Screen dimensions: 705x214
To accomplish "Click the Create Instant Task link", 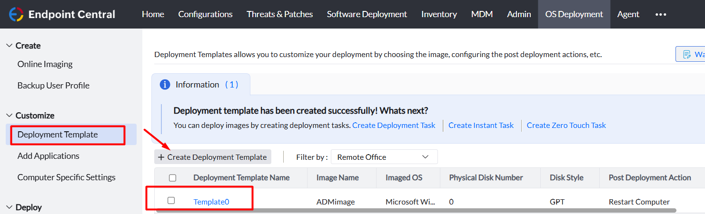I will 481,126.
